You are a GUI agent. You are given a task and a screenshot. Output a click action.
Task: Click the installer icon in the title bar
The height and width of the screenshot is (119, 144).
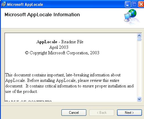4,4
